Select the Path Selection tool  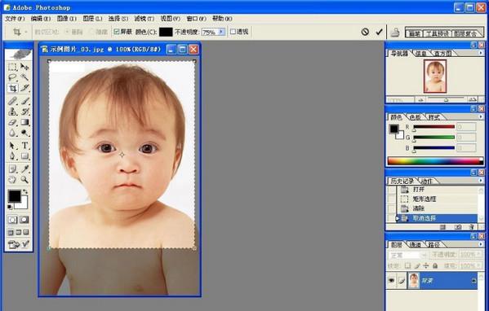pos(12,145)
